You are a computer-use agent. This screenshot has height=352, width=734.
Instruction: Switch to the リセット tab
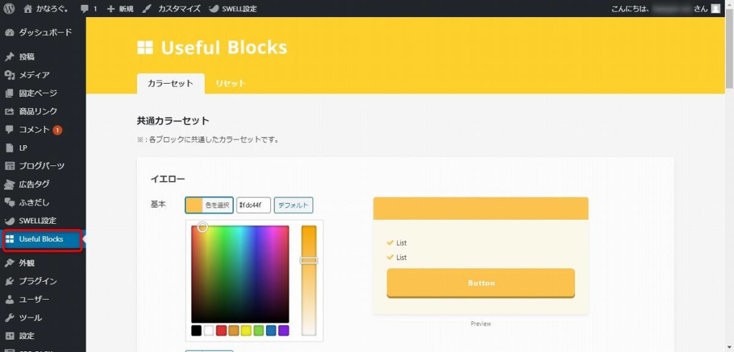(x=230, y=84)
